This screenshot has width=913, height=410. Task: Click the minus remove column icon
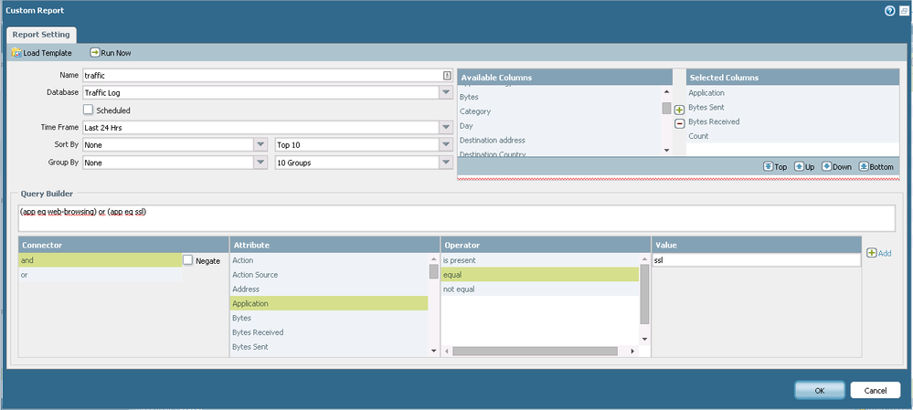click(679, 123)
